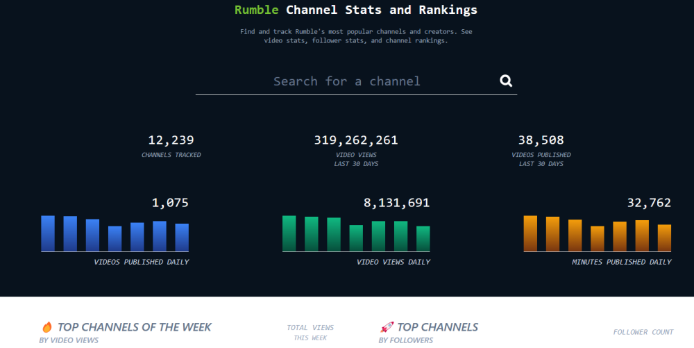Viewport: 694px width, 348px height.
Task: Click the 'Rumble' word in the page title
Action: click(x=257, y=10)
